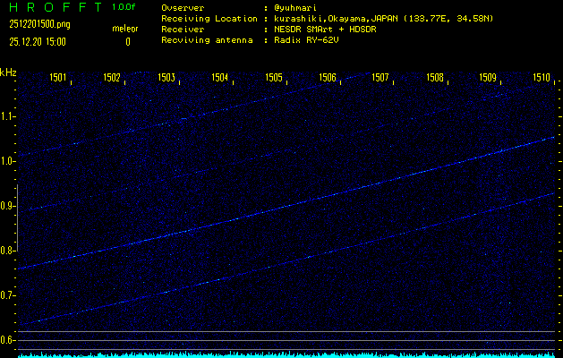563x358 pixels.
Task: Click the cyan signal level strip at bottom
Action: coord(286,354)
